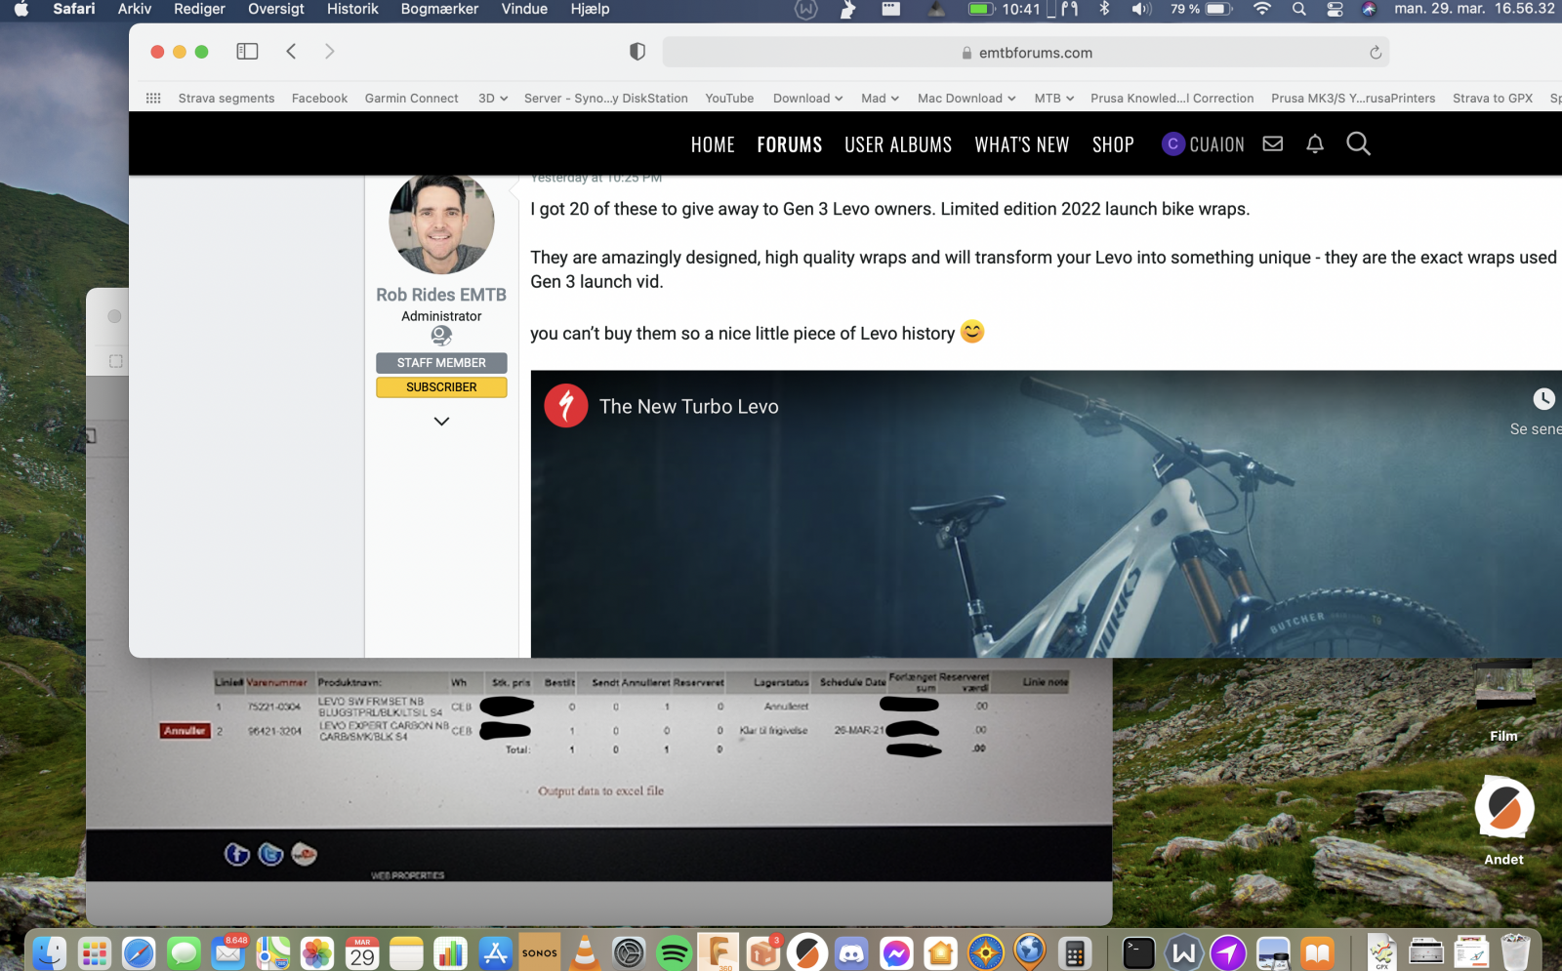Open The New Turbo Levo video title
The width and height of the screenshot is (1562, 971).
(x=688, y=407)
